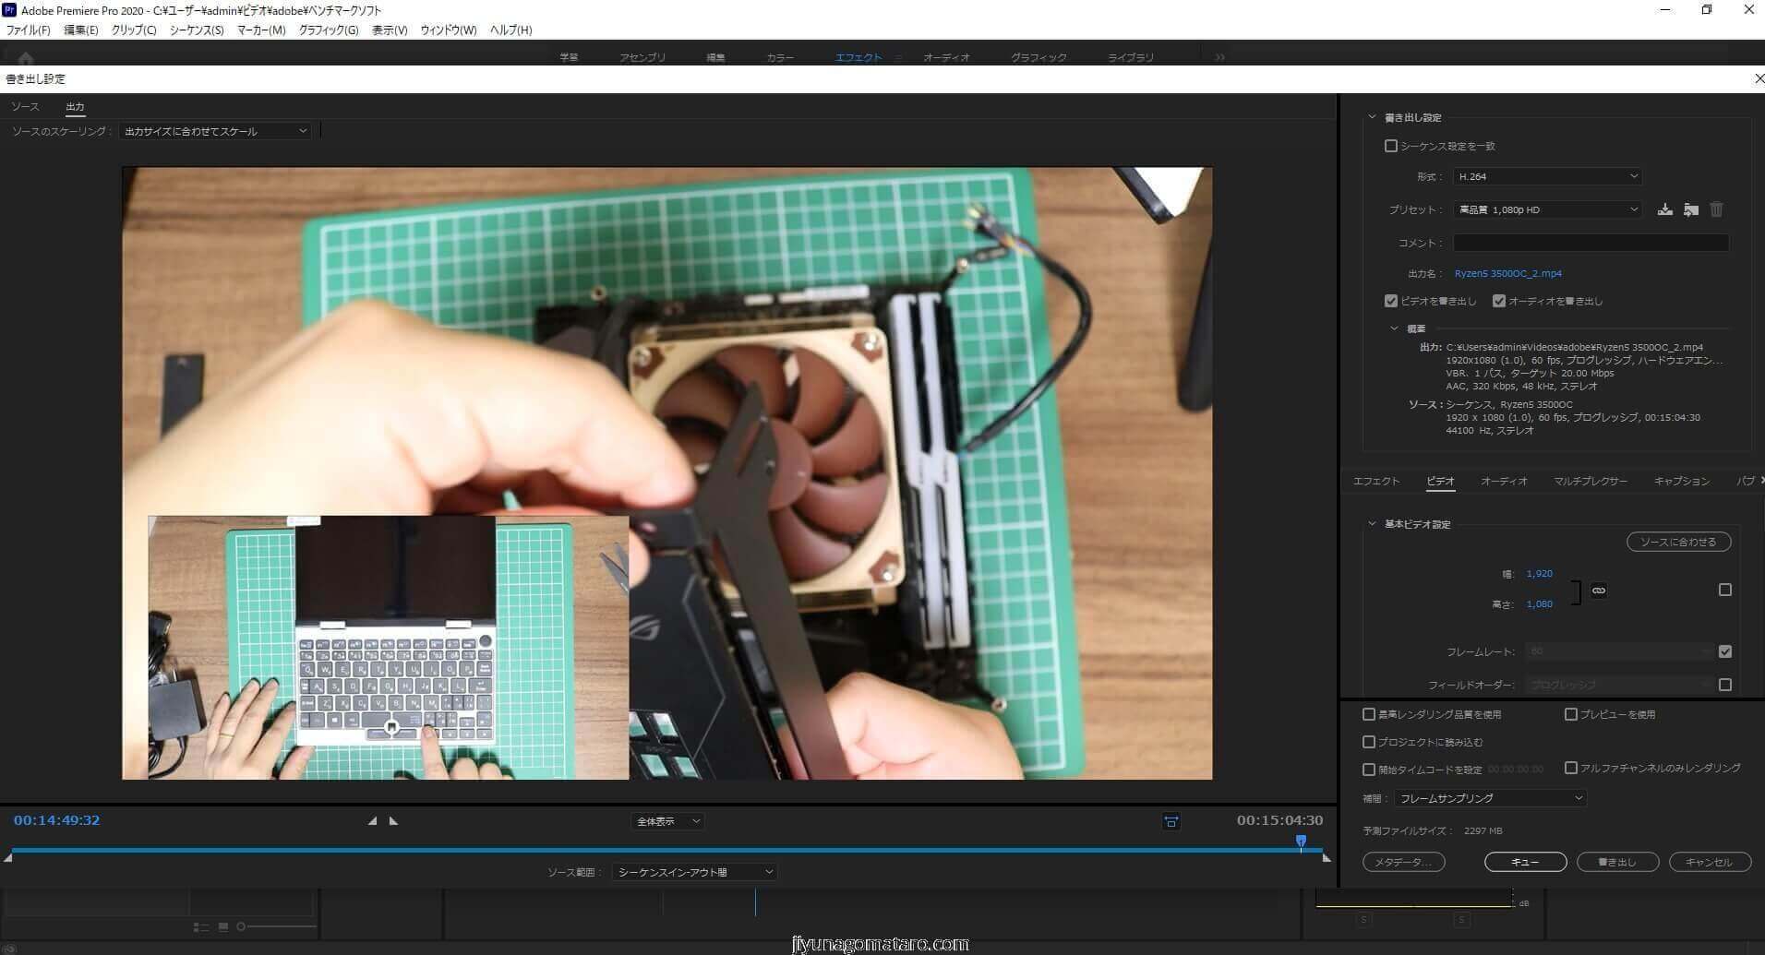Click the Set In Point triangle

click(x=372, y=820)
